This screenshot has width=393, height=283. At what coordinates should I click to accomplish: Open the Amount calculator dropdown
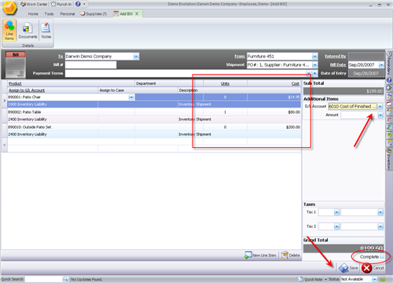point(380,115)
